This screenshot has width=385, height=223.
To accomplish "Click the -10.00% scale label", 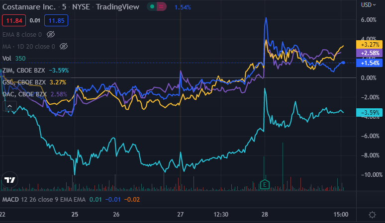I will pyautogui.click(x=372, y=175).
